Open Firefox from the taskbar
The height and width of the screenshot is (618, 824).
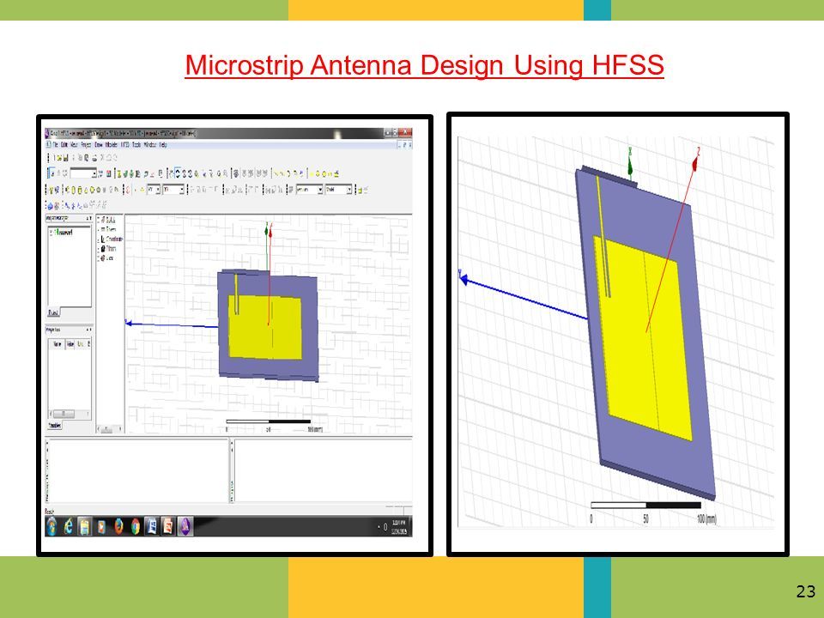(118, 526)
